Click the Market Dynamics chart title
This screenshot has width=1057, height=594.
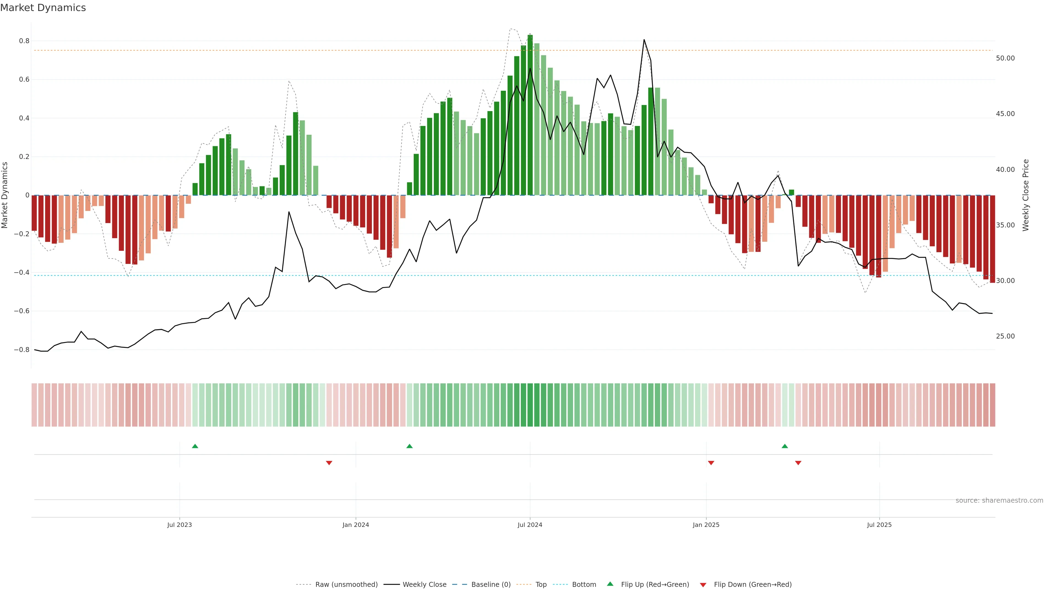(x=43, y=8)
